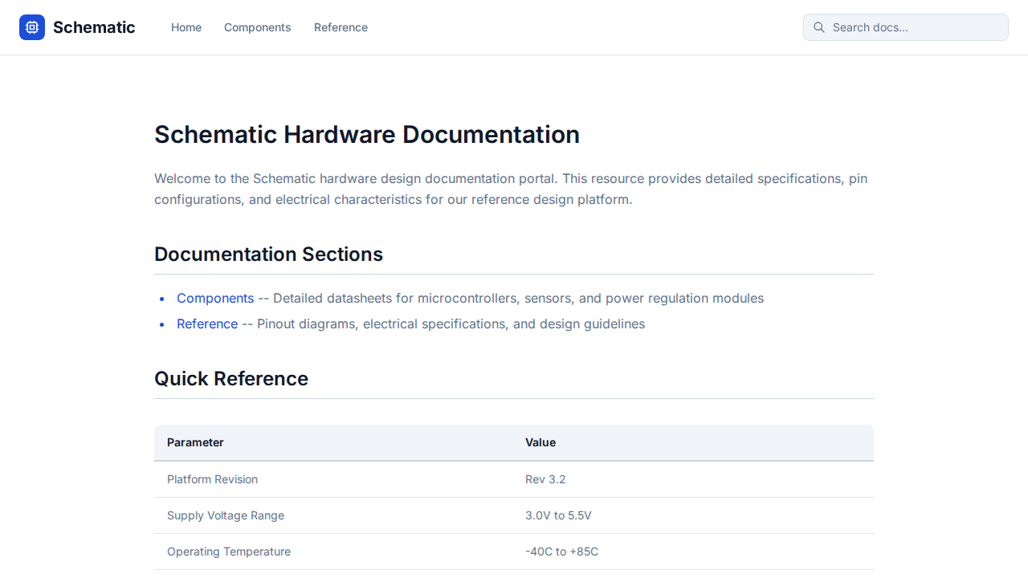Focus the Search docs input field

pyautogui.click(x=916, y=27)
